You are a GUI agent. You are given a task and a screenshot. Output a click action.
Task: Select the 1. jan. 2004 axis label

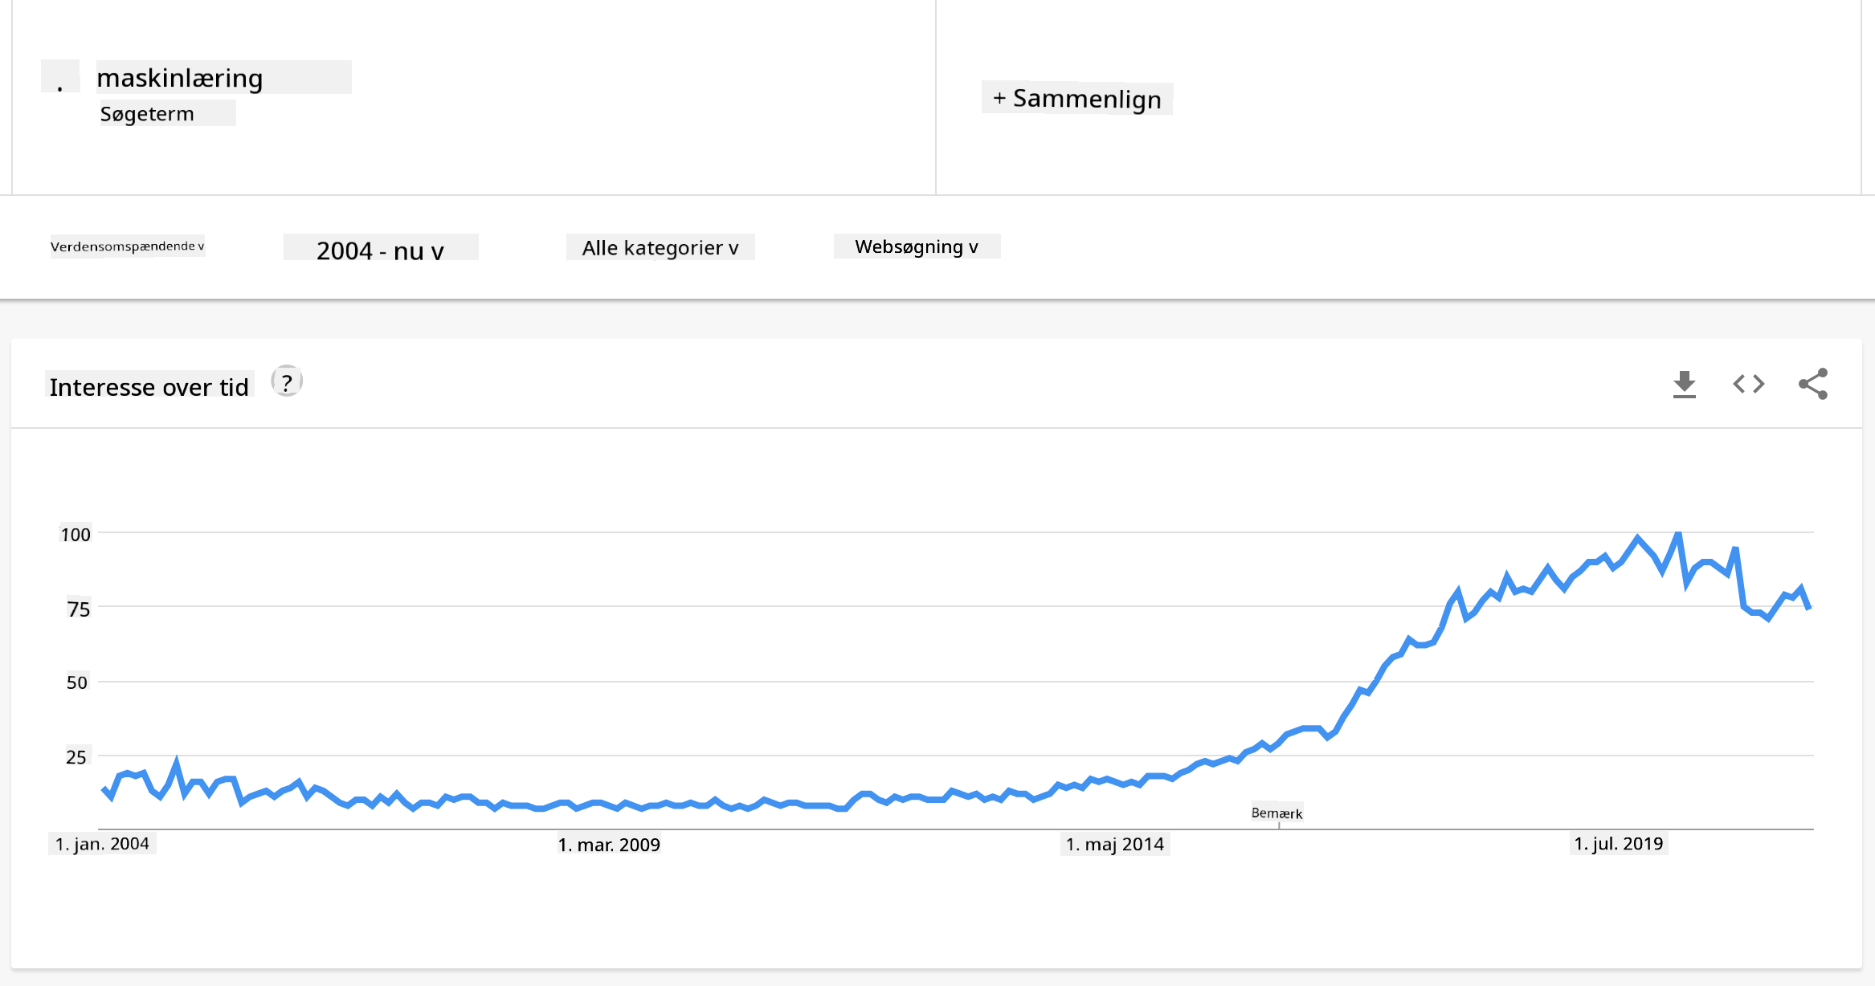(102, 844)
